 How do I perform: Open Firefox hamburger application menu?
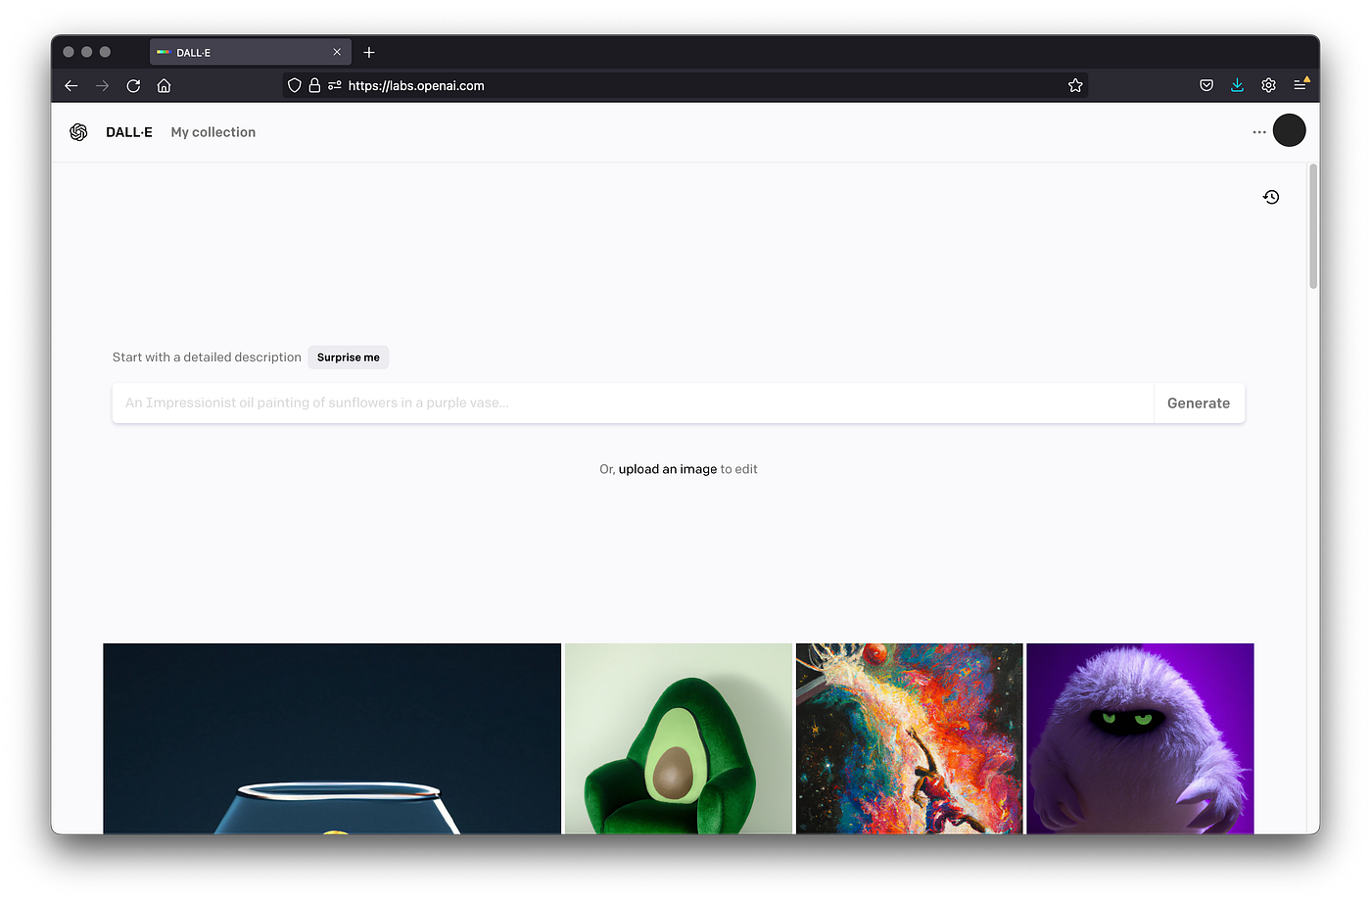(1300, 85)
